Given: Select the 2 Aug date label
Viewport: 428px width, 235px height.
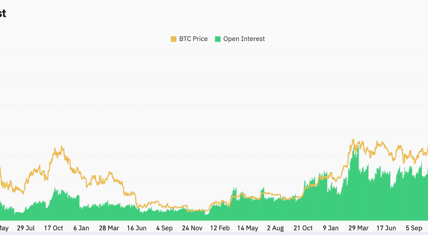Looking at the screenshot, I should [276, 228].
